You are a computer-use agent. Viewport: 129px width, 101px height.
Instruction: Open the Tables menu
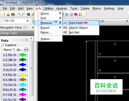coord(85,8)
